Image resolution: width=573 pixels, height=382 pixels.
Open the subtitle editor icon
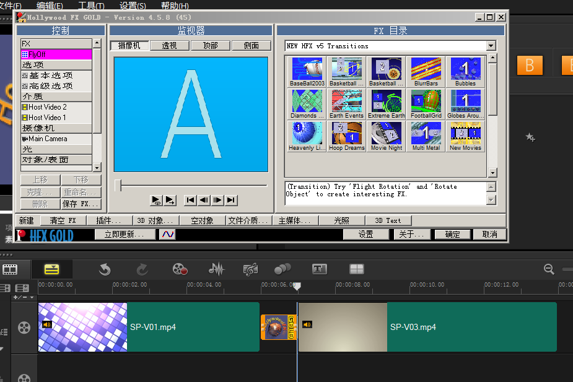click(320, 269)
